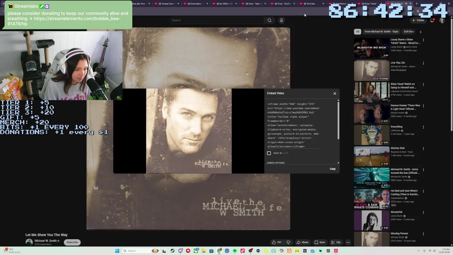Open options menu for Demon Hunter video
The image size is (453, 255).
click(x=423, y=106)
